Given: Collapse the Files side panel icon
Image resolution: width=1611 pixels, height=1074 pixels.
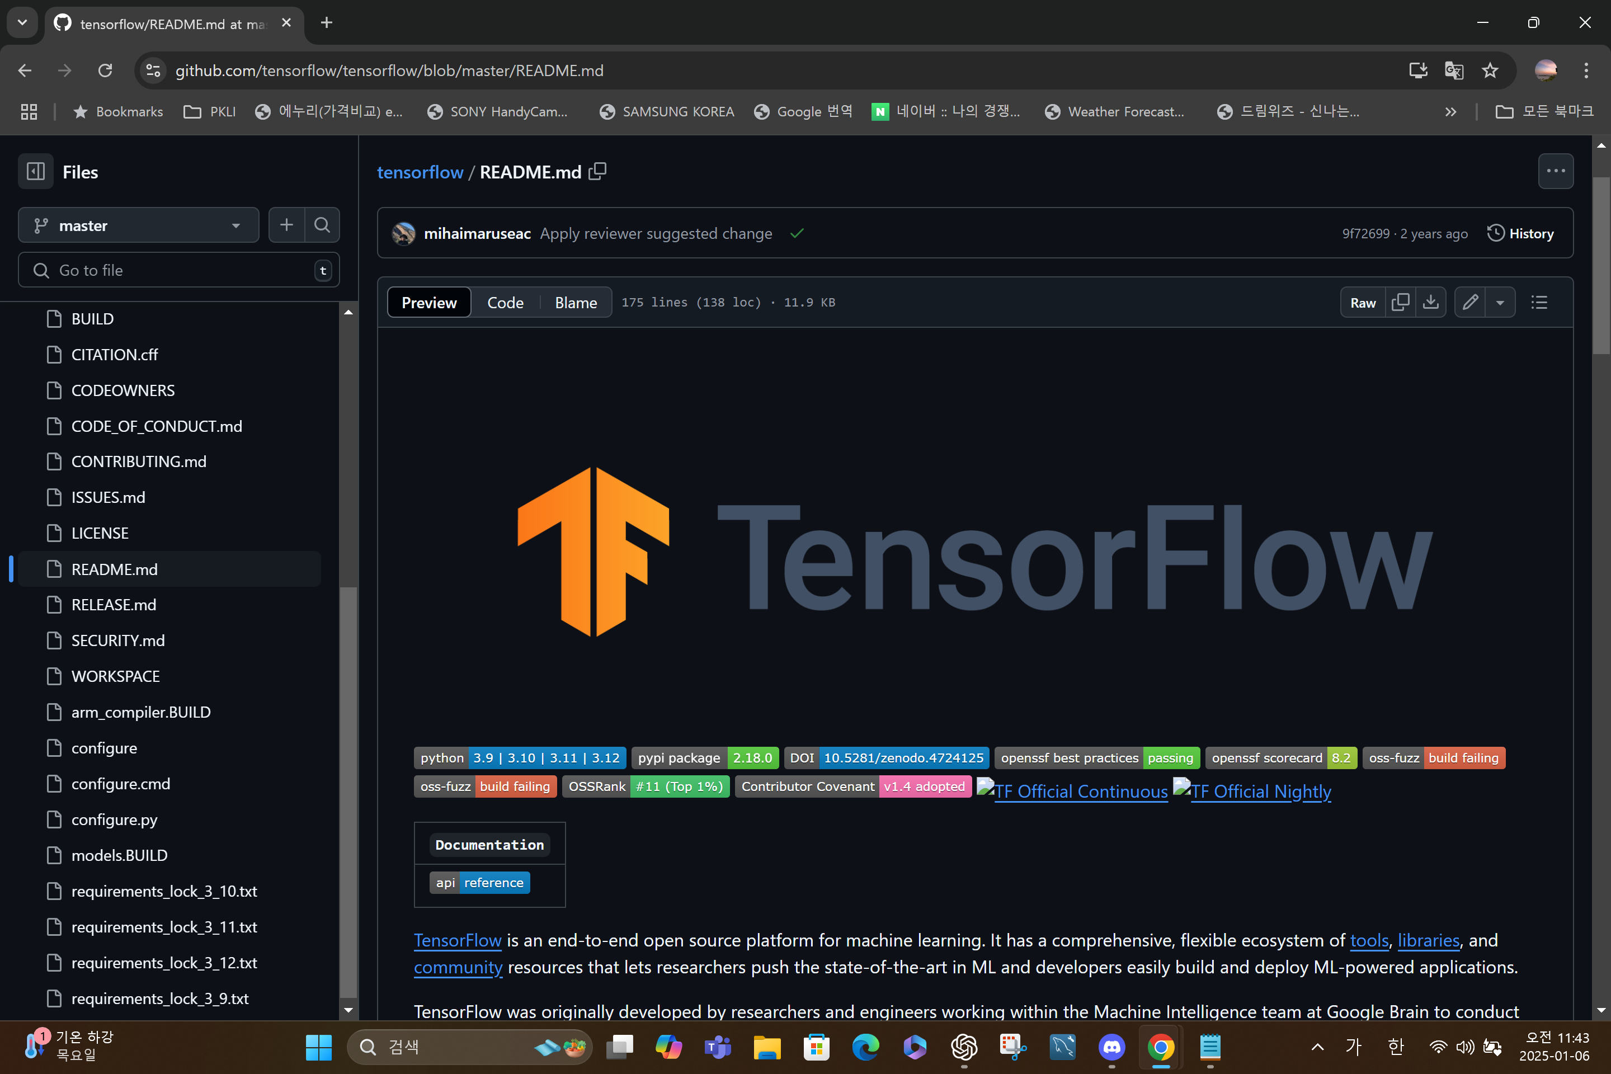Looking at the screenshot, I should (36, 171).
